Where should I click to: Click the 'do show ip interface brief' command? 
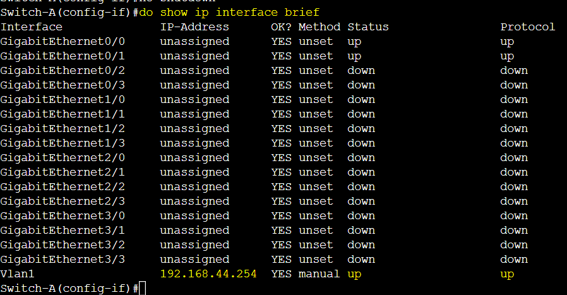click(229, 12)
